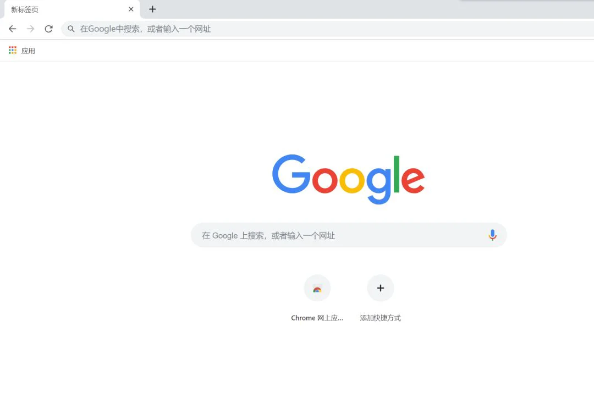Open a new tab with the plus button
The height and width of the screenshot is (398, 594).
pos(152,9)
